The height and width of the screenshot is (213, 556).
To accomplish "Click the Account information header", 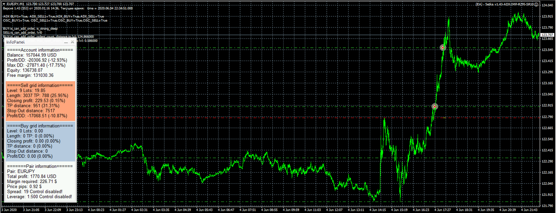I will (x=40, y=50).
